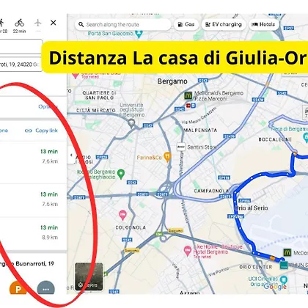Viewport: 308px width, 308px height.
Task: Filter by Gas stations along route
Action: point(186,24)
